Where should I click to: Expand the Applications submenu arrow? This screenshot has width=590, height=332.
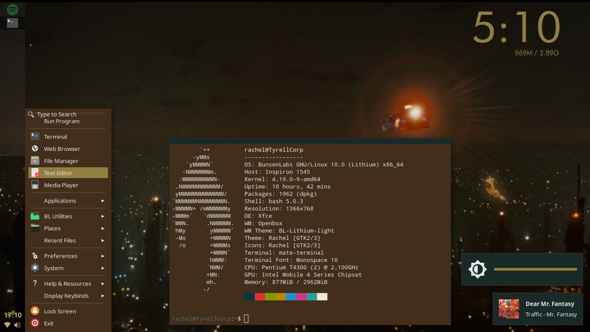[103, 201]
